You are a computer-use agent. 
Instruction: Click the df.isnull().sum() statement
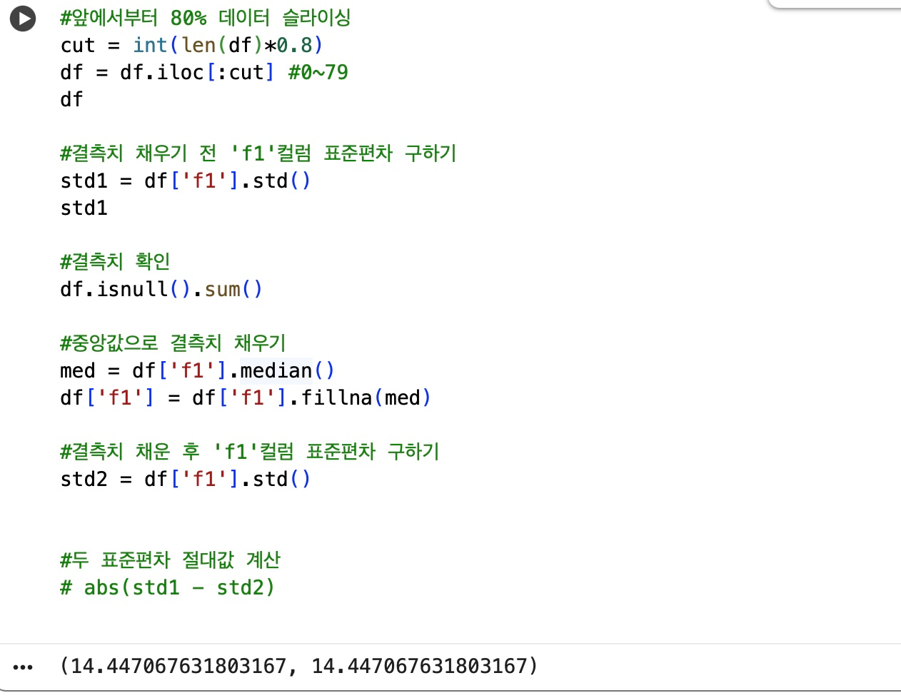coord(161,289)
